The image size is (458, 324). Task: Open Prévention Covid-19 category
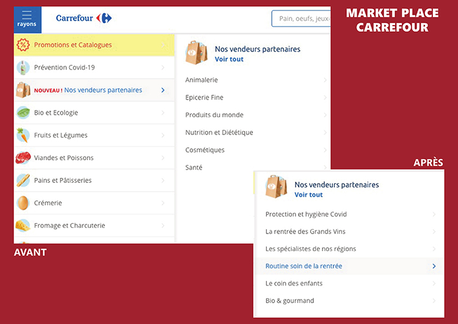tap(94, 67)
